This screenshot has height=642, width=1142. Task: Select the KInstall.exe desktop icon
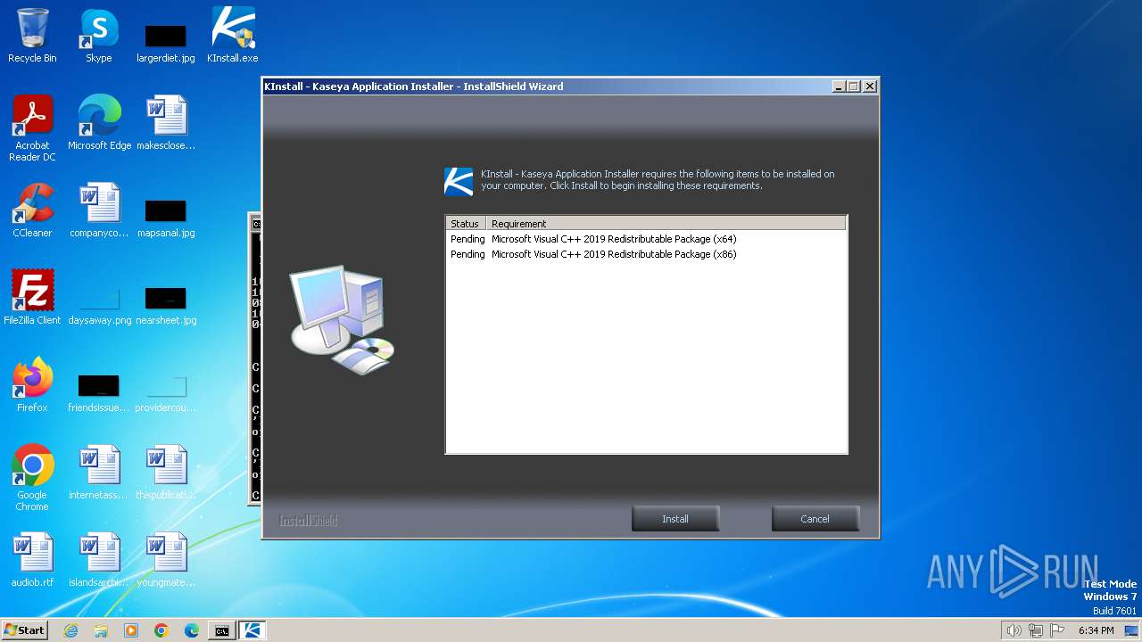pos(233,37)
